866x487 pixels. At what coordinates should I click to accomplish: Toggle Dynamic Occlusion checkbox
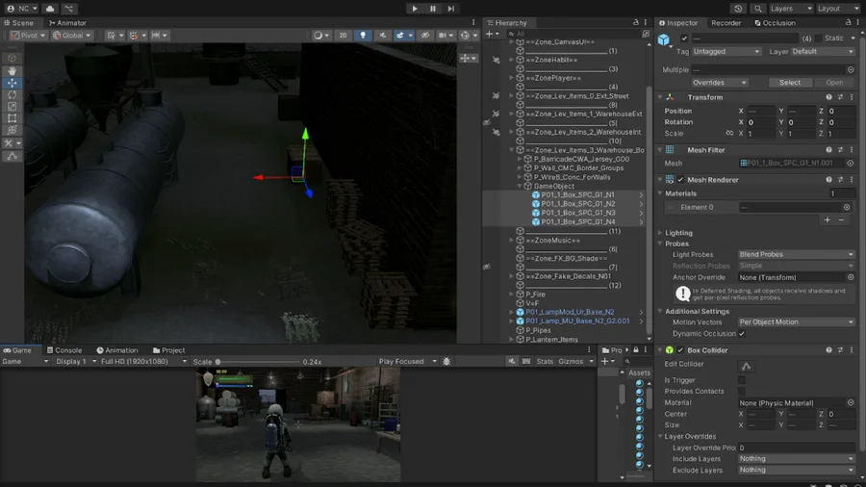pos(742,334)
